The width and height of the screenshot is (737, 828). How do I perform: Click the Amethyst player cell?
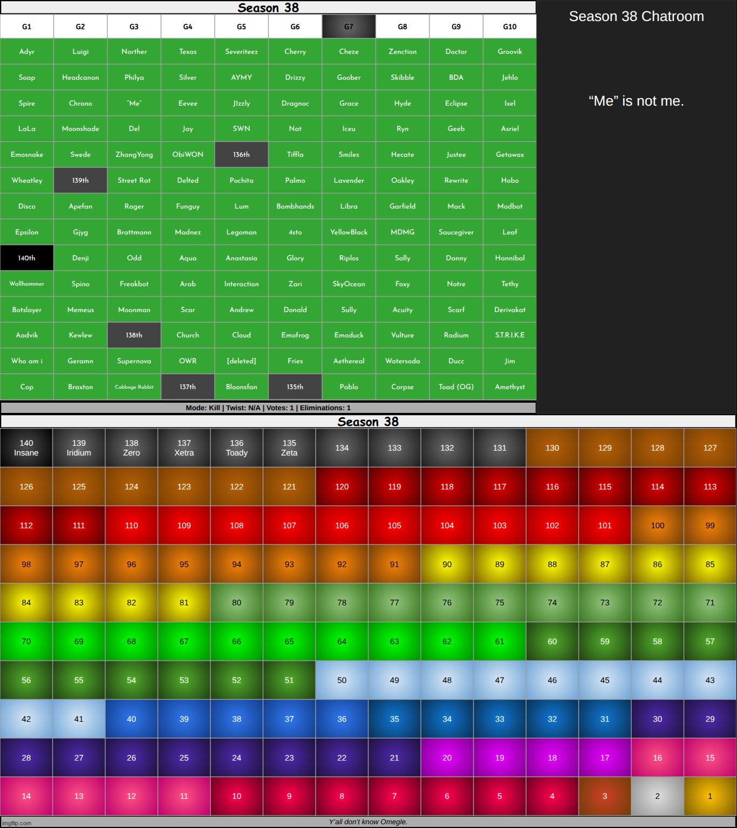coord(509,387)
